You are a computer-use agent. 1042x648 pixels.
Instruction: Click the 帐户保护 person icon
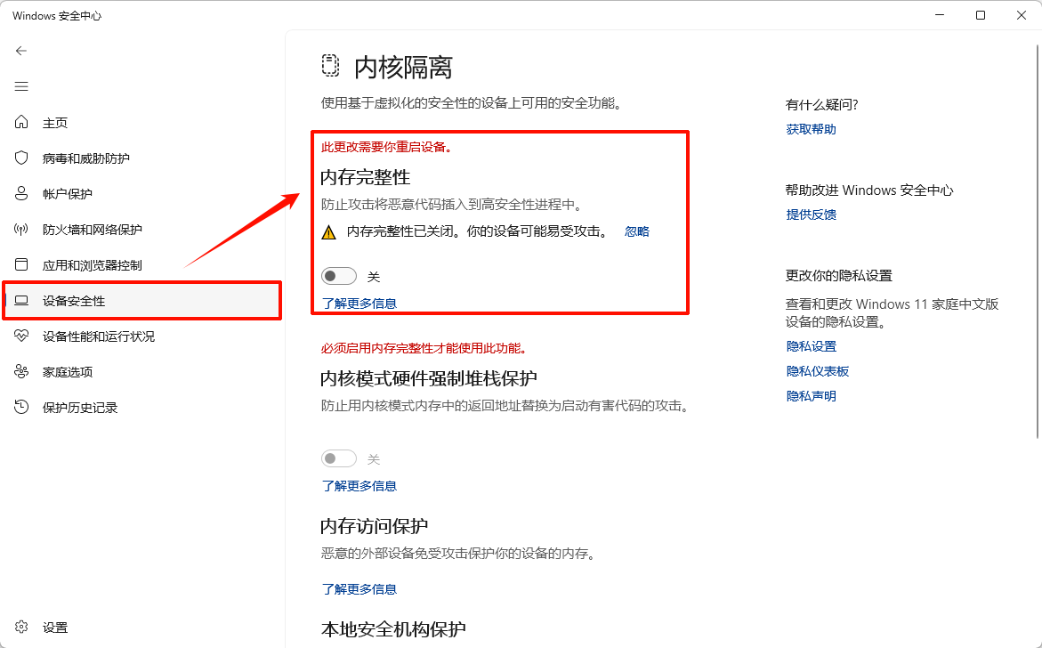pos(20,193)
